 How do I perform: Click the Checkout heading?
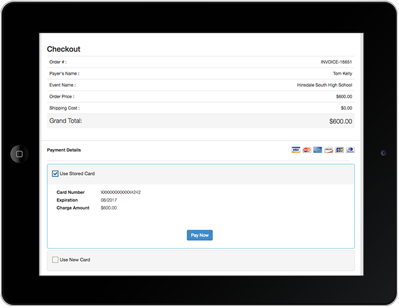click(x=64, y=49)
